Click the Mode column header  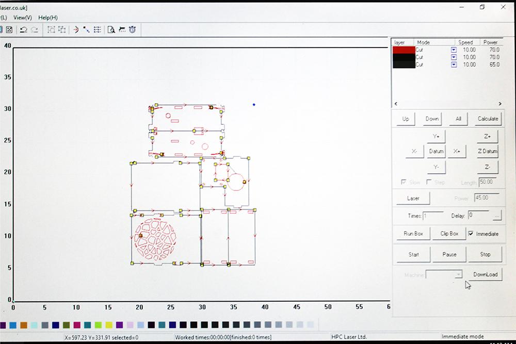423,42
